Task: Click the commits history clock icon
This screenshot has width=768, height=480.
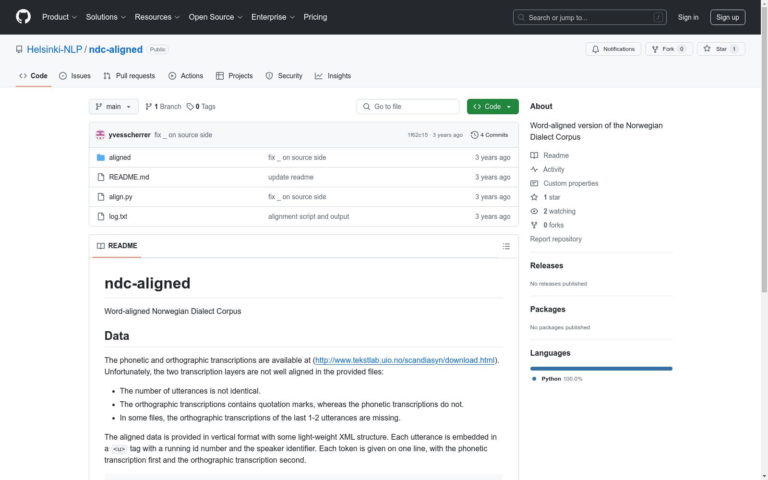Action: click(475, 135)
